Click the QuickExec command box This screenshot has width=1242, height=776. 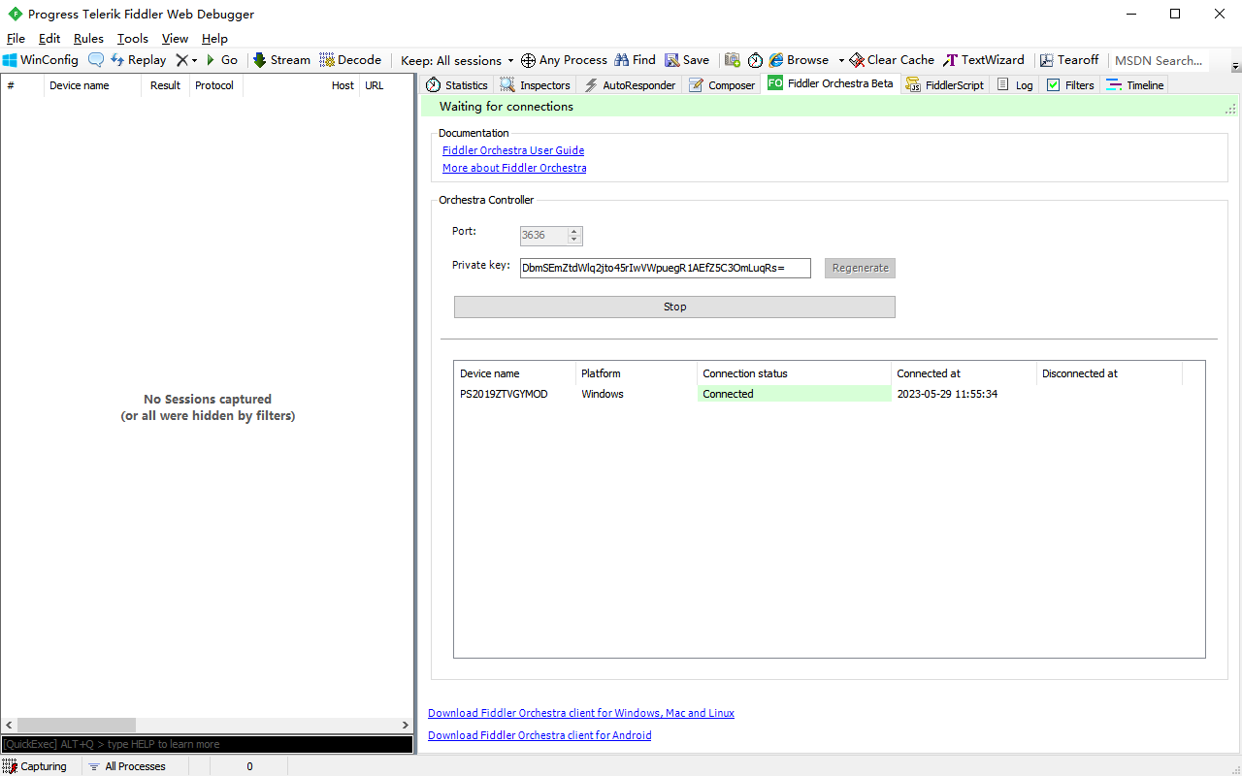[207, 744]
